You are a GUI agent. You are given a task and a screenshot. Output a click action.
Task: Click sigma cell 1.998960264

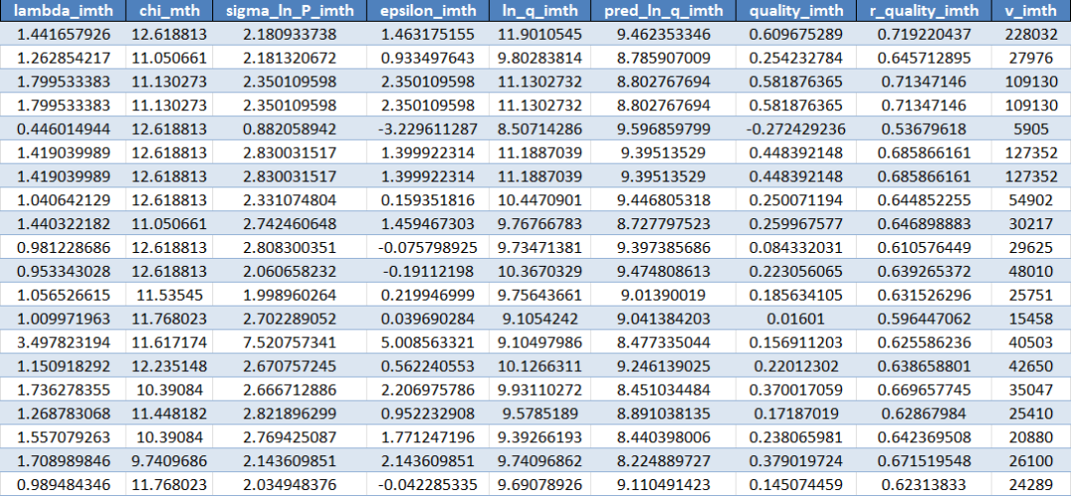(289, 294)
